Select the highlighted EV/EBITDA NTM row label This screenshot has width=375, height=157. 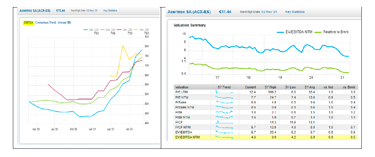tap(187, 137)
